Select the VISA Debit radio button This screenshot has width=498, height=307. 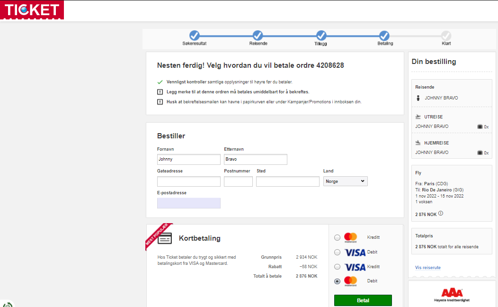click(338, 253)
